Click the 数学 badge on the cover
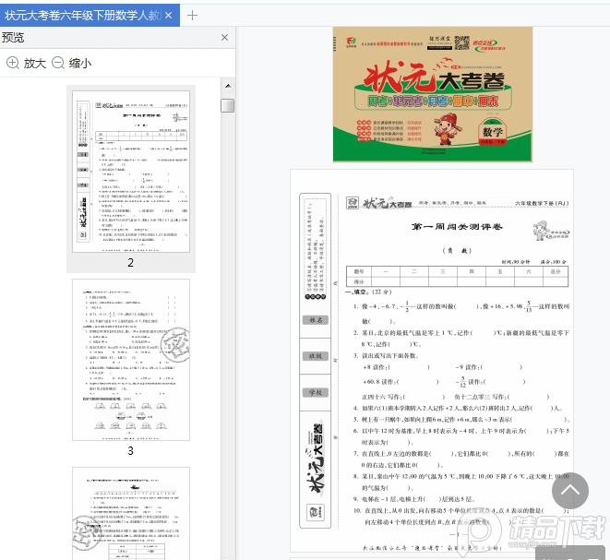 [493, 132]
